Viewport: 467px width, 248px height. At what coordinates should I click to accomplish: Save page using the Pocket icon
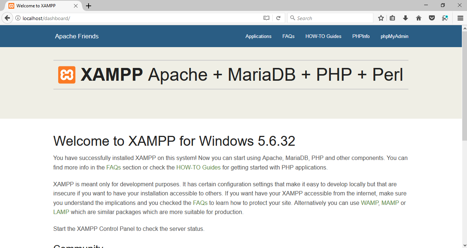click(432, 18)
